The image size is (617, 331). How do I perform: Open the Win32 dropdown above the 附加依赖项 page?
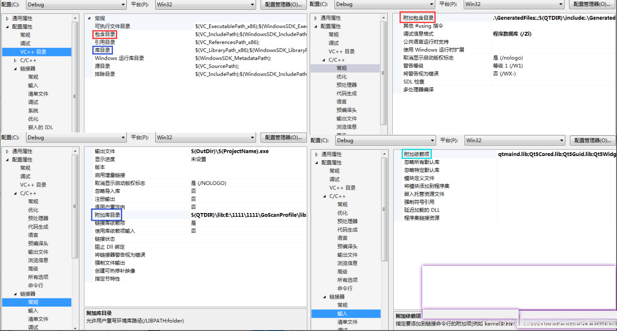coord(515,140)
